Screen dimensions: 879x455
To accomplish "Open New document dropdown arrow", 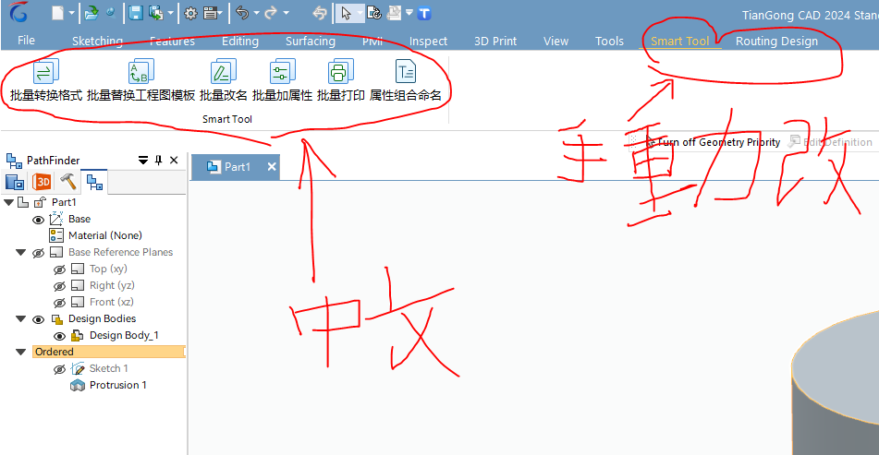I will pos(71,14).
